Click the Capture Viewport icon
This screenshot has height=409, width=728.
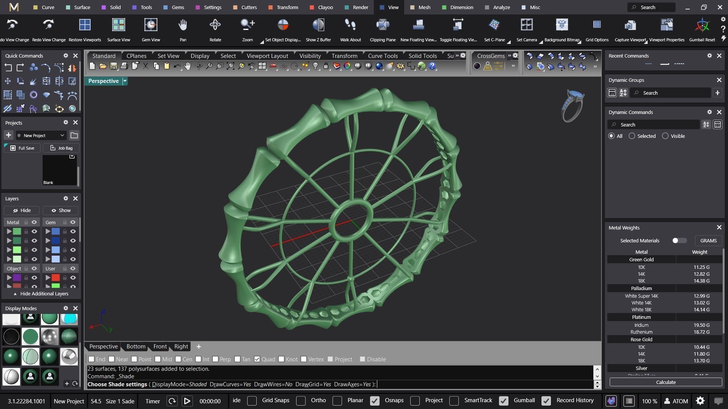pos(630,25)
